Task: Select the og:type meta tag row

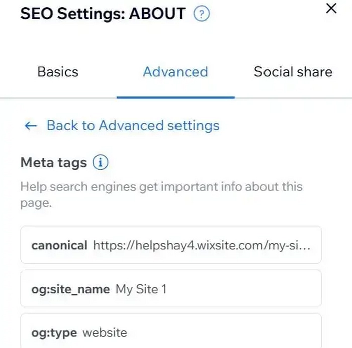Action: point(171,332)
